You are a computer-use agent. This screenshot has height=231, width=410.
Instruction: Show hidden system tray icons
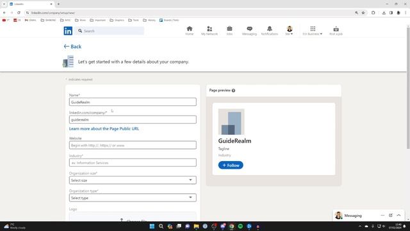click(x=360, y=227)
